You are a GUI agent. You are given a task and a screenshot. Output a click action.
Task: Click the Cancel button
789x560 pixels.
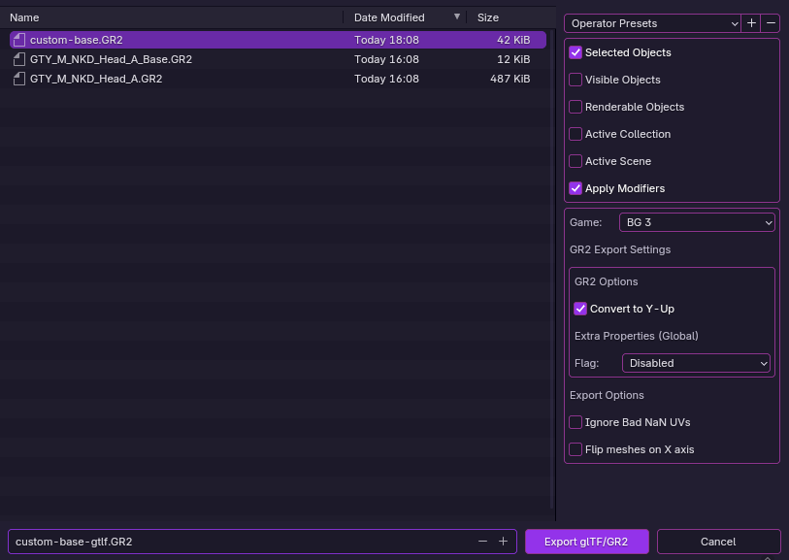tap(718, 542)
